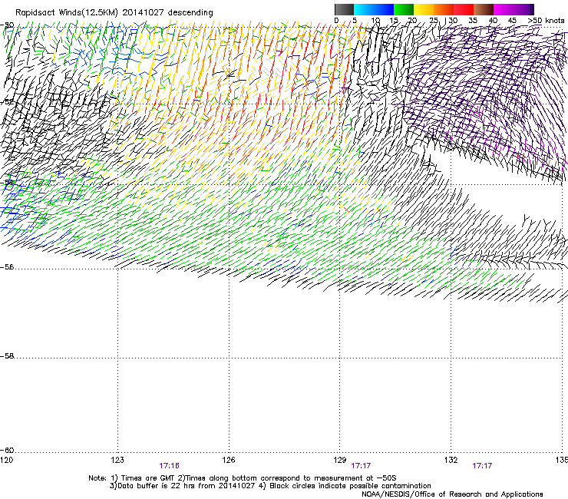Screen dimensions: 568x499
Task: Click the latitude label '-60'
Action: point(7,450)
